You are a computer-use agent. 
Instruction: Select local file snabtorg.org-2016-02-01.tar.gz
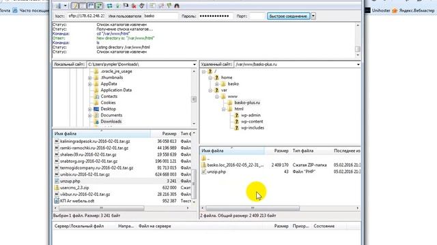pos(89,161)
